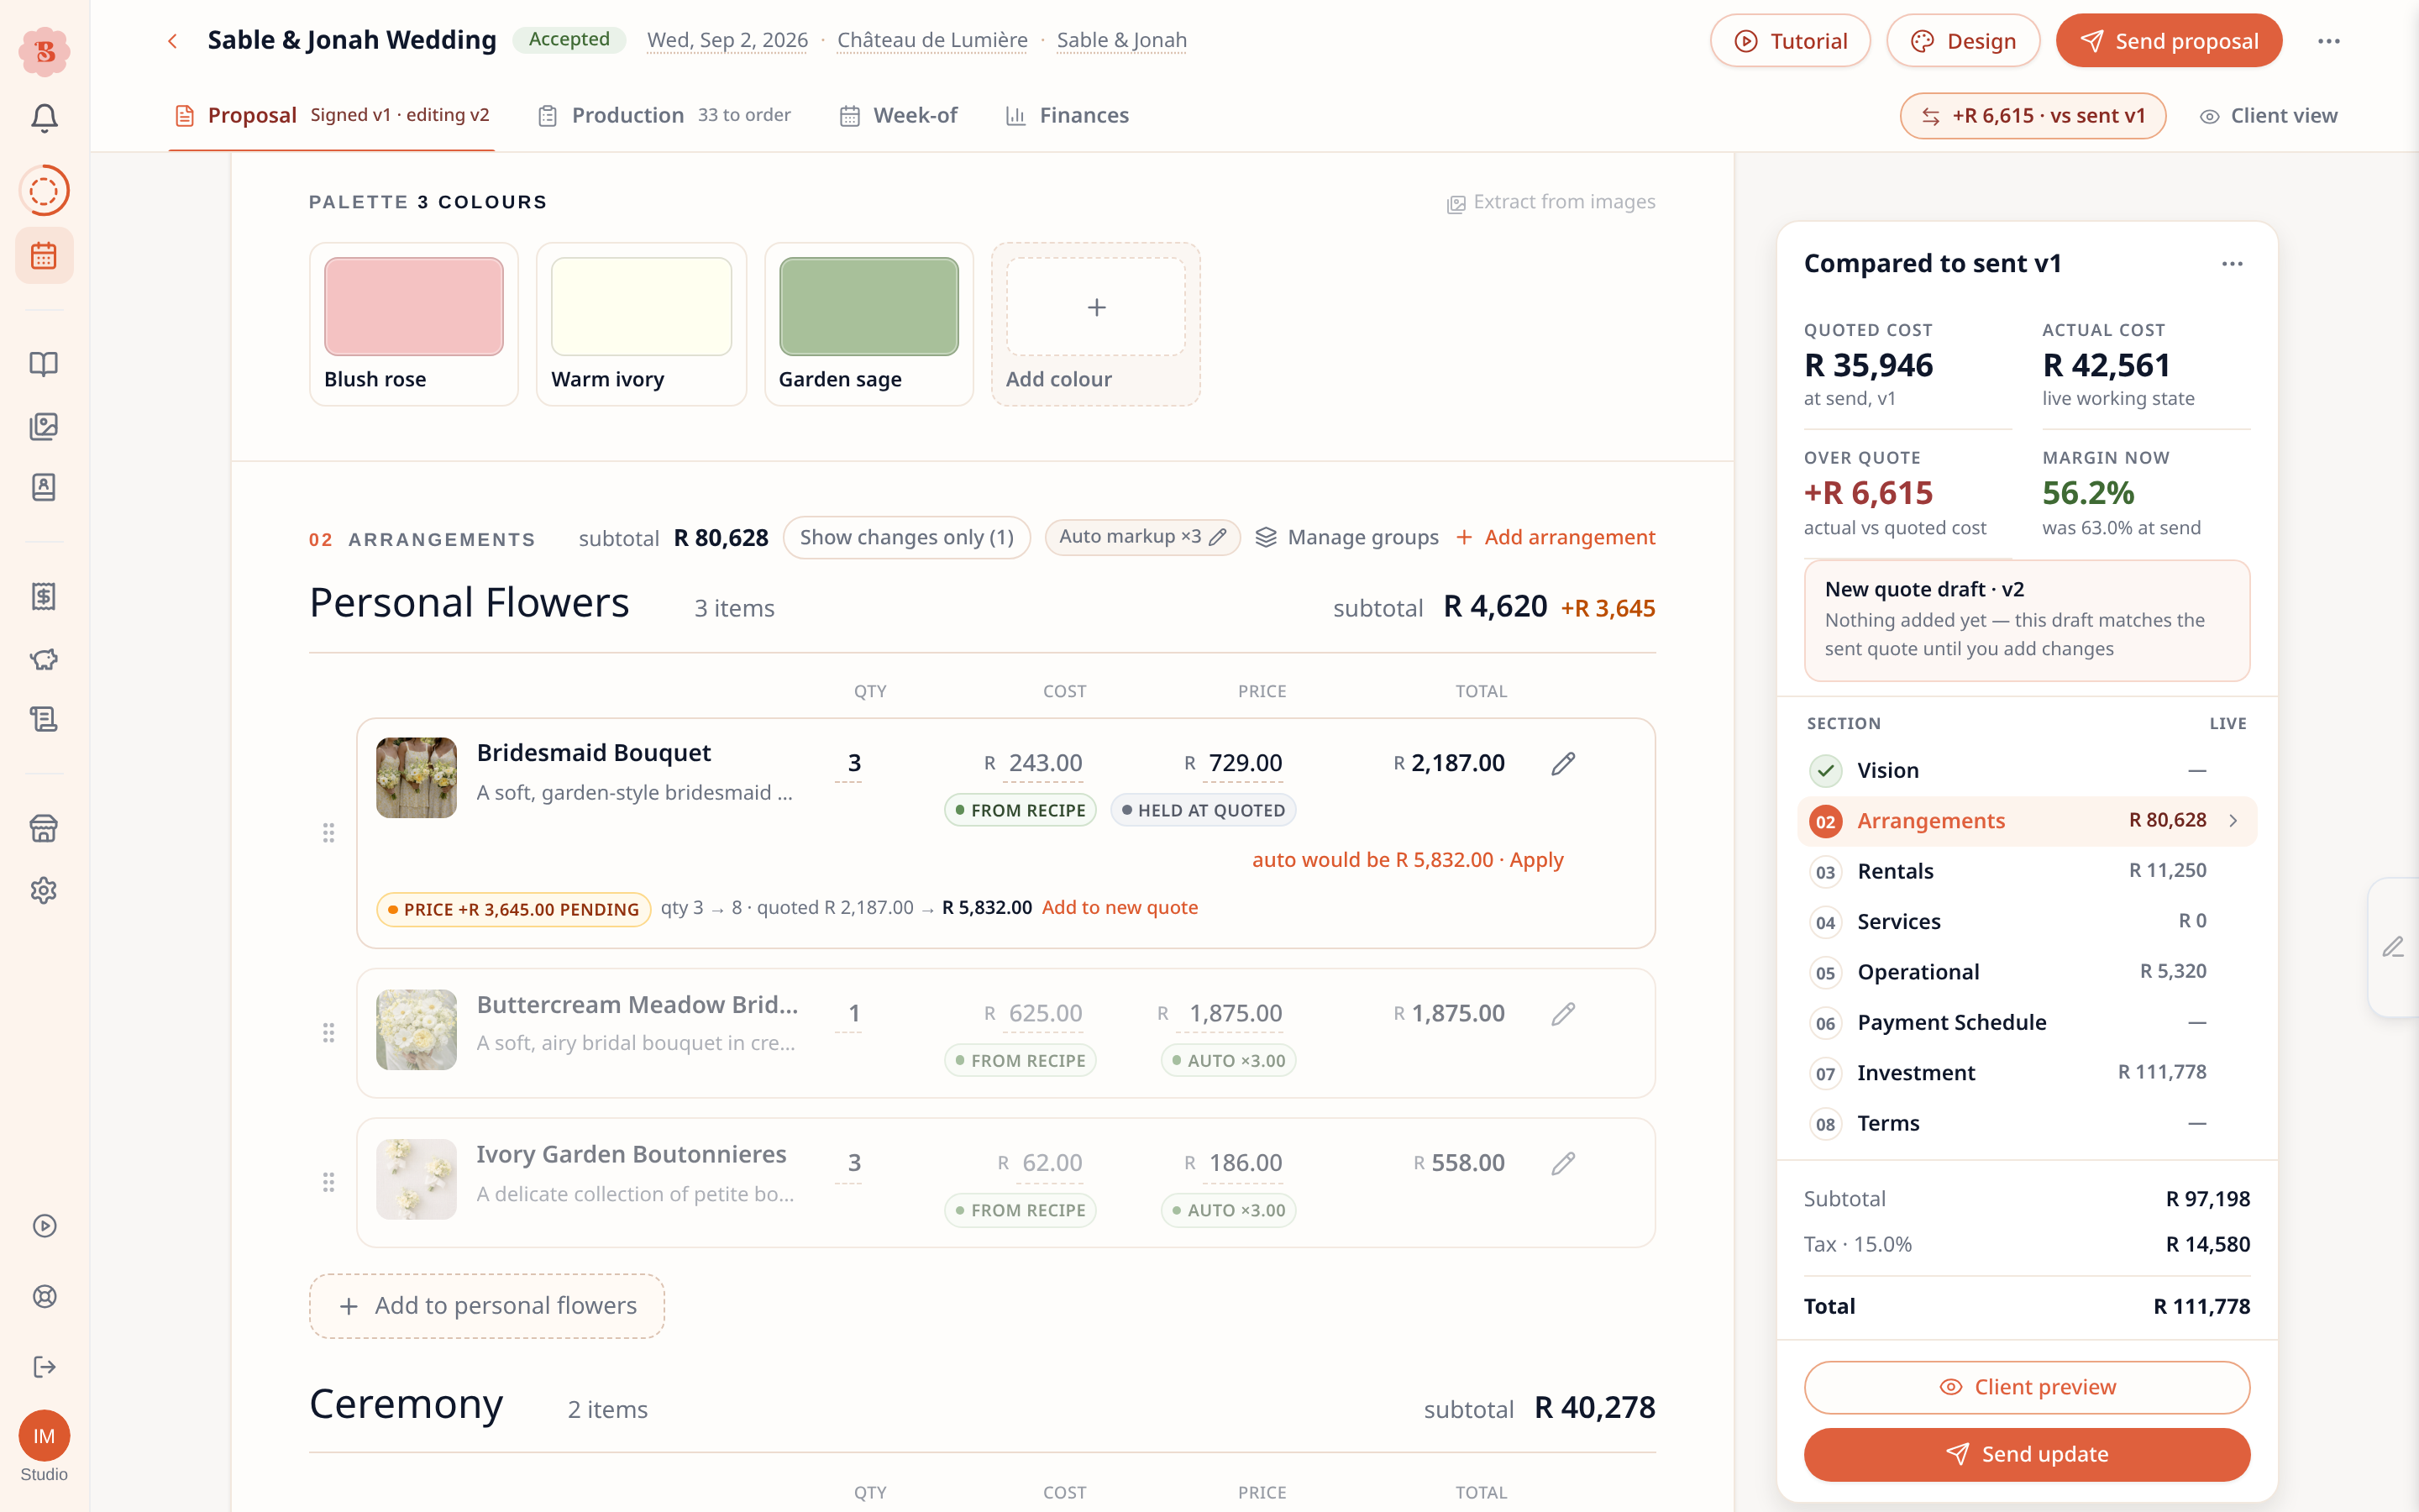The width and height of the screenshot is (2419, 1512).
Task: Open image gallery icon in sidebar
Action: 44,427
